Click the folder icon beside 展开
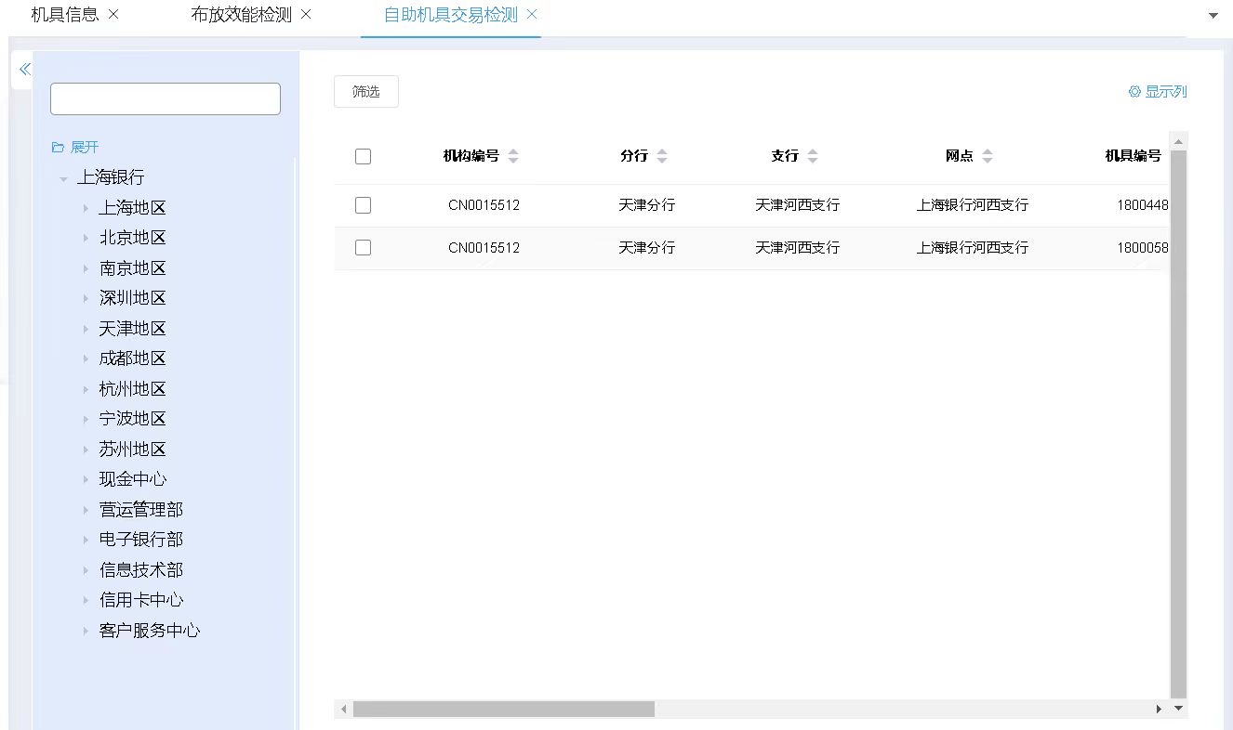1233x730 pixels. click(58, 147)
